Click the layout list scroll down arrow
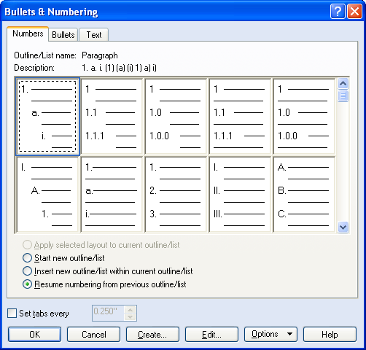This screenshot has width=366, height=350. [343, 227]
